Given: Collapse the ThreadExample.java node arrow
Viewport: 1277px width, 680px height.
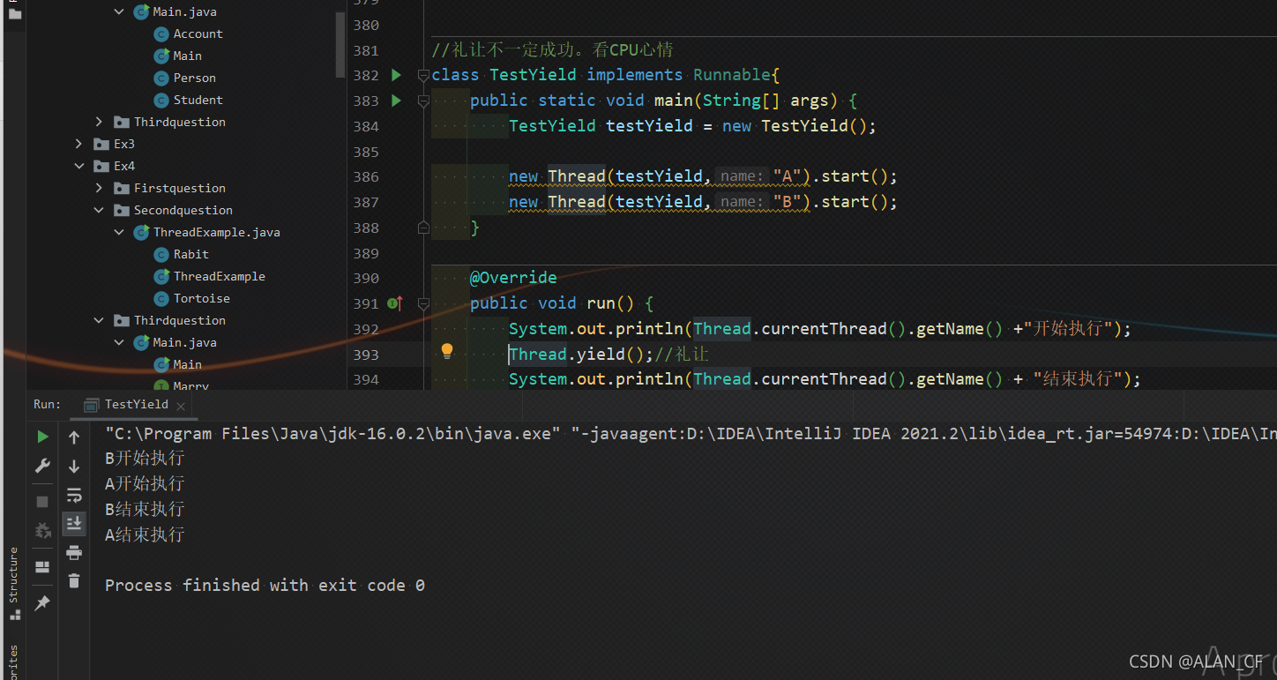Looking at the screenshot, I should point(119,232).
